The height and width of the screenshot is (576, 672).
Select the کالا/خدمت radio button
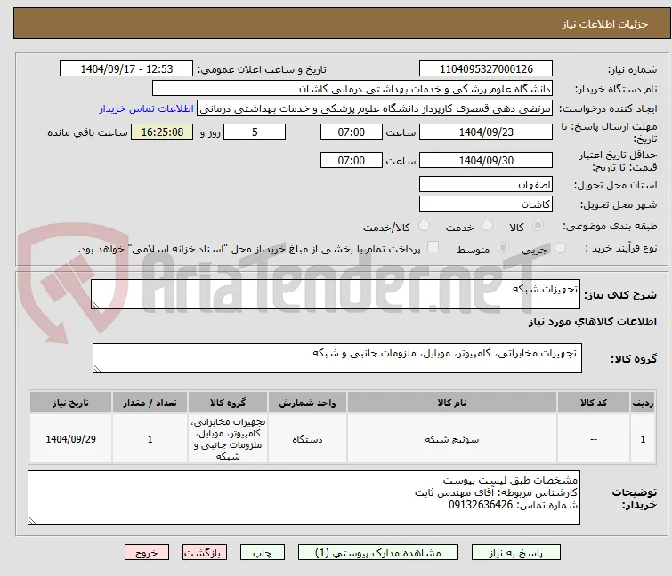tap(424, 226)
